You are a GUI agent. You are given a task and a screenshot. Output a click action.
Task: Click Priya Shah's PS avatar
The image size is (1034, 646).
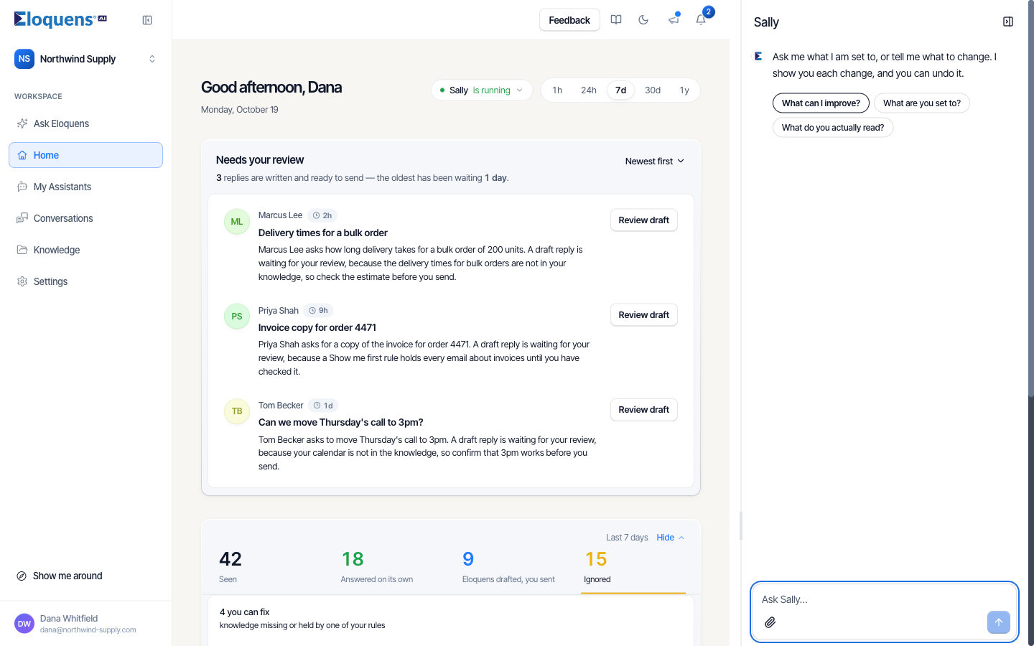point(237,317)
